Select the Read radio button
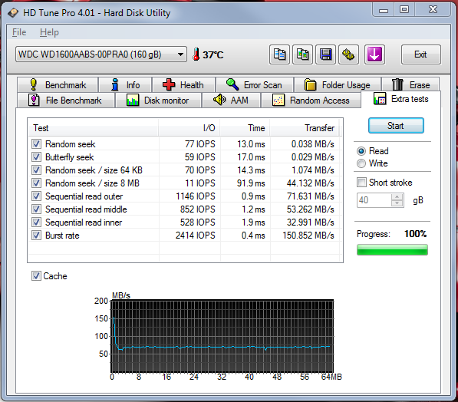The width and height of the screenshot is (458, 402). [361, 151]
